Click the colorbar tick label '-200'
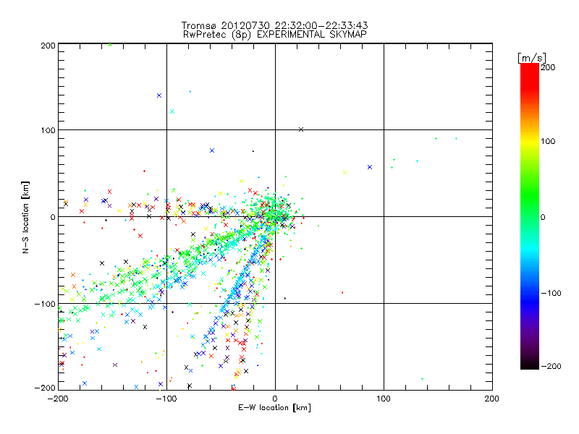The image size is (579, 434). pos(551,366)
